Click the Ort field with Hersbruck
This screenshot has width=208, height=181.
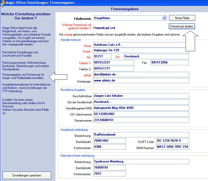(x=156, y=56)
